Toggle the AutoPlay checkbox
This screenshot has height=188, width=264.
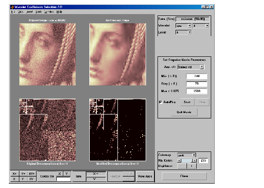pos(160,102)
